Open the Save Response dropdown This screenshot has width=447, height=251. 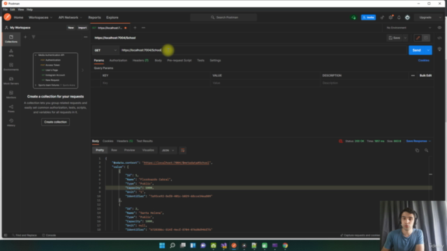[x=418, y=141]
